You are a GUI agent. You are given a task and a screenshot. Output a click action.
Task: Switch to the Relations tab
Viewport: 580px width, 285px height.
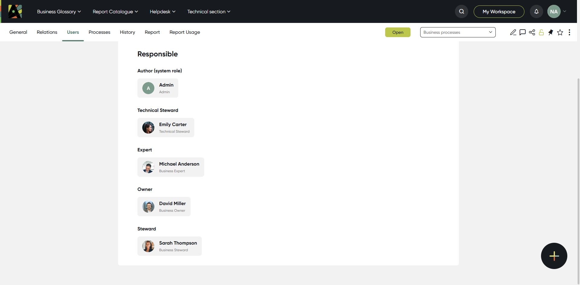[x=47, y=32]
